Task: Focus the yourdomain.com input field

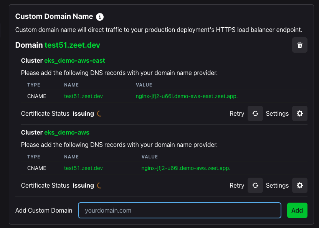Action: click(x=180, y=210)
